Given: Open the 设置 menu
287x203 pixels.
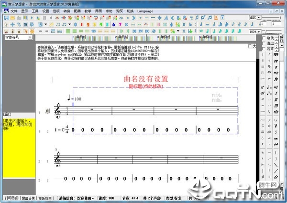Looking at the screenshot, I should point(45,11).
